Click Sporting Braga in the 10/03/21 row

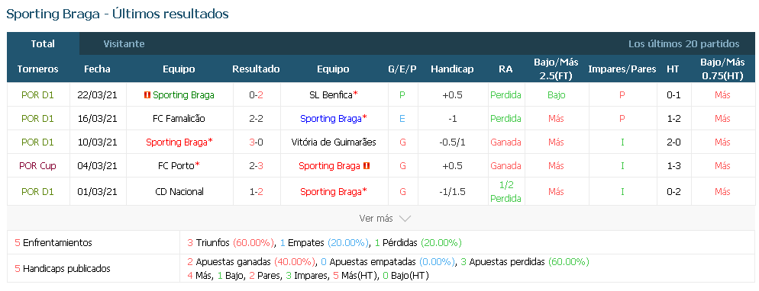tap(176, 142)
